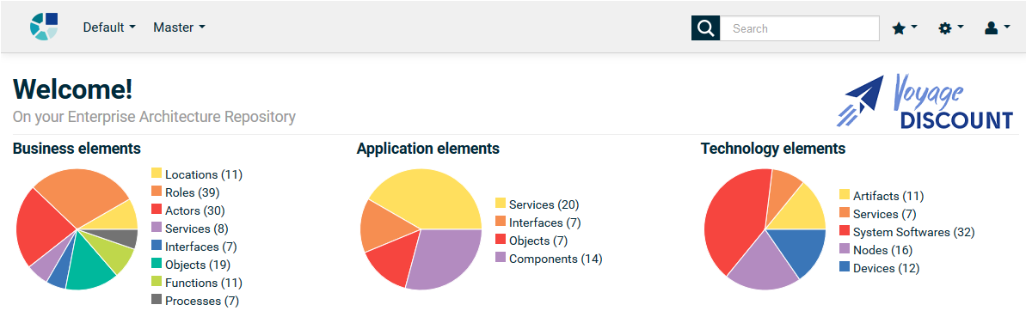Click the application logo in the navbar

point(44,27)
